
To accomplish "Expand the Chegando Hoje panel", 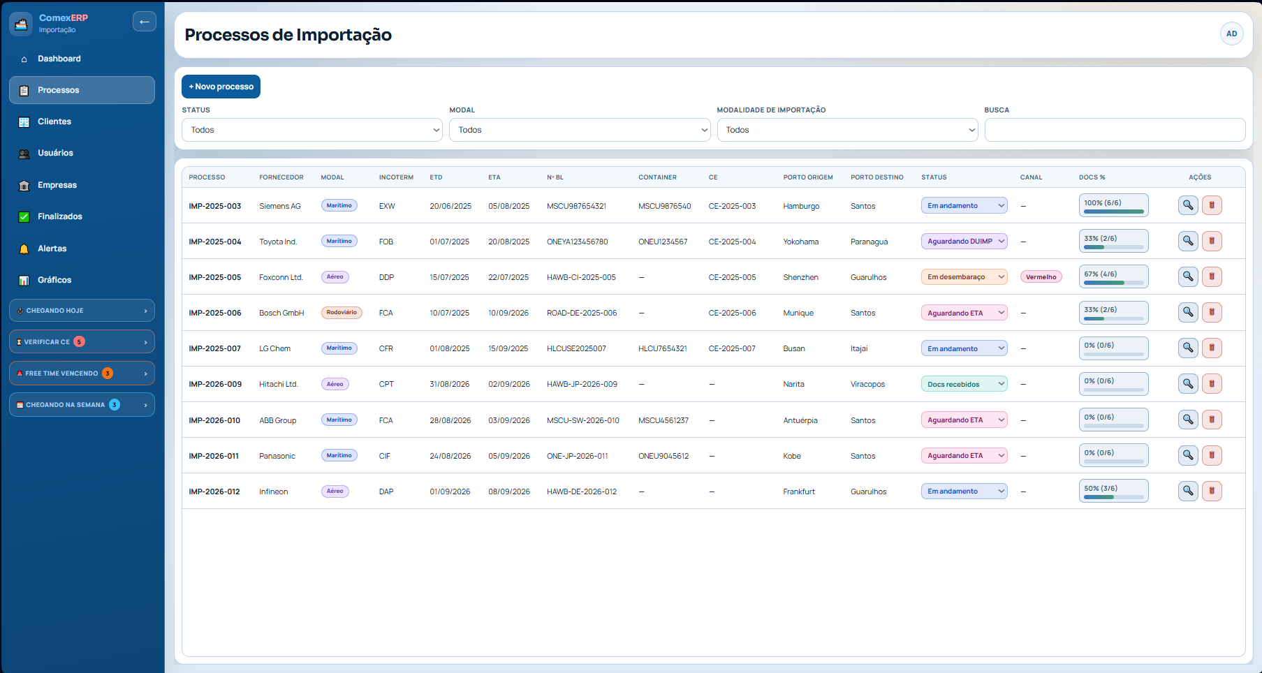I will [x=82, y=311].
